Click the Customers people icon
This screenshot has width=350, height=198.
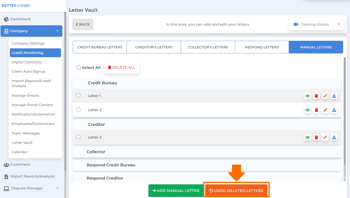[6, 165]
